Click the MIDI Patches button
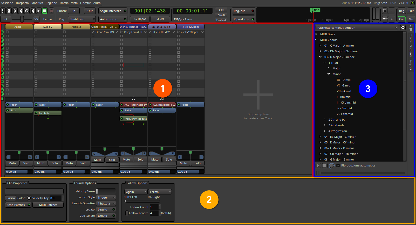416x225 pixels. point(48,205)
